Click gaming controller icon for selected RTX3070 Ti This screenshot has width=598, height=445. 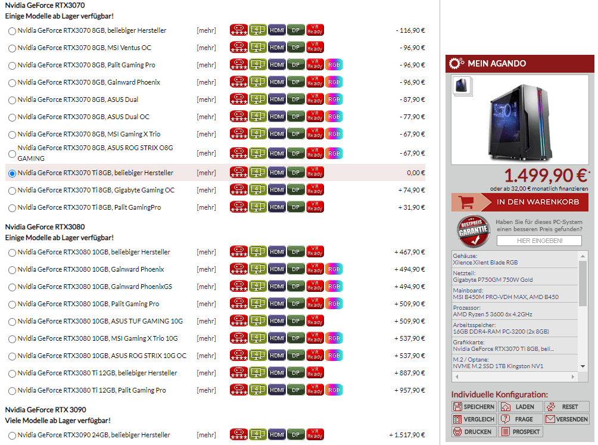pos(239,172)
